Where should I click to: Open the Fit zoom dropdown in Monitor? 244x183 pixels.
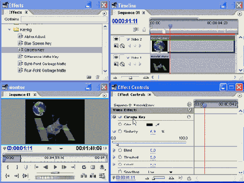55,148
